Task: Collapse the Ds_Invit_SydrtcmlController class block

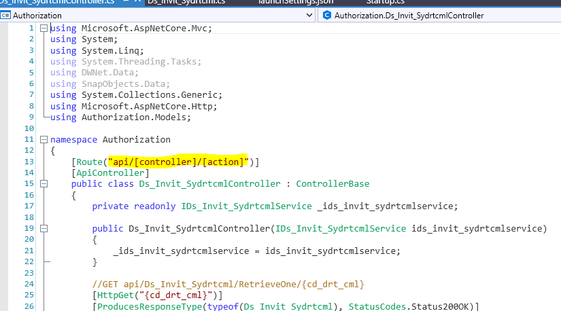Action: [x=44, y=184]
